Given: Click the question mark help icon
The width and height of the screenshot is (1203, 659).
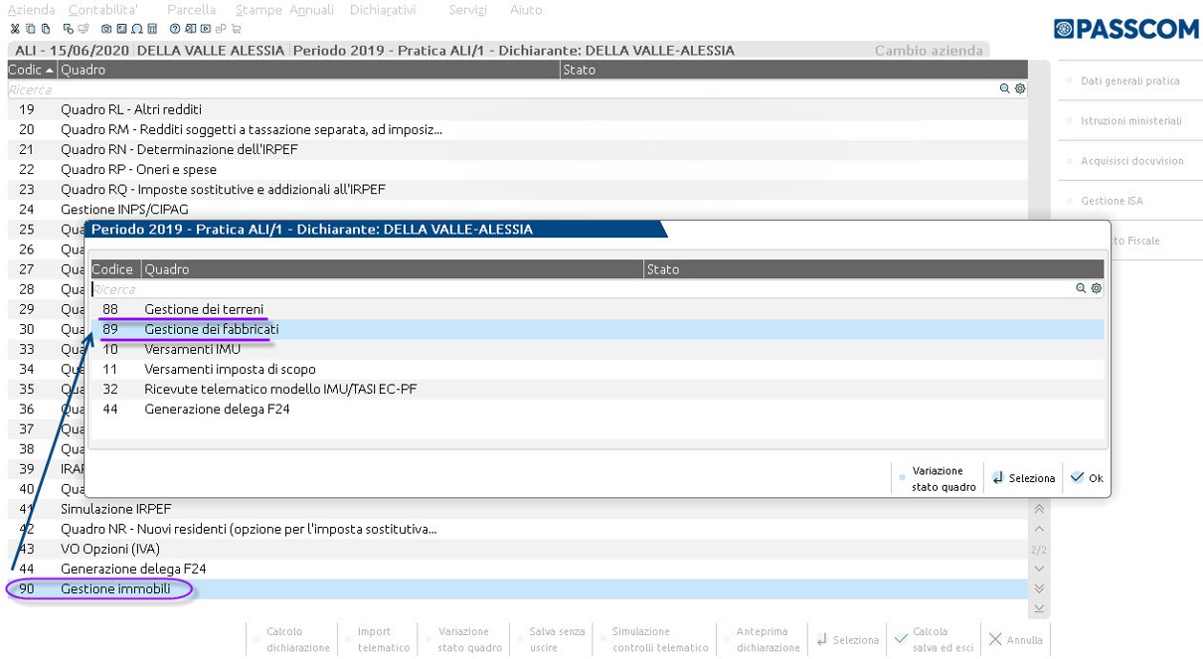Looking at the screenshot, I should coord(175,29).
